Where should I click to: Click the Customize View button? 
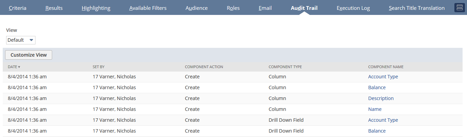click(x=29, y=55)
